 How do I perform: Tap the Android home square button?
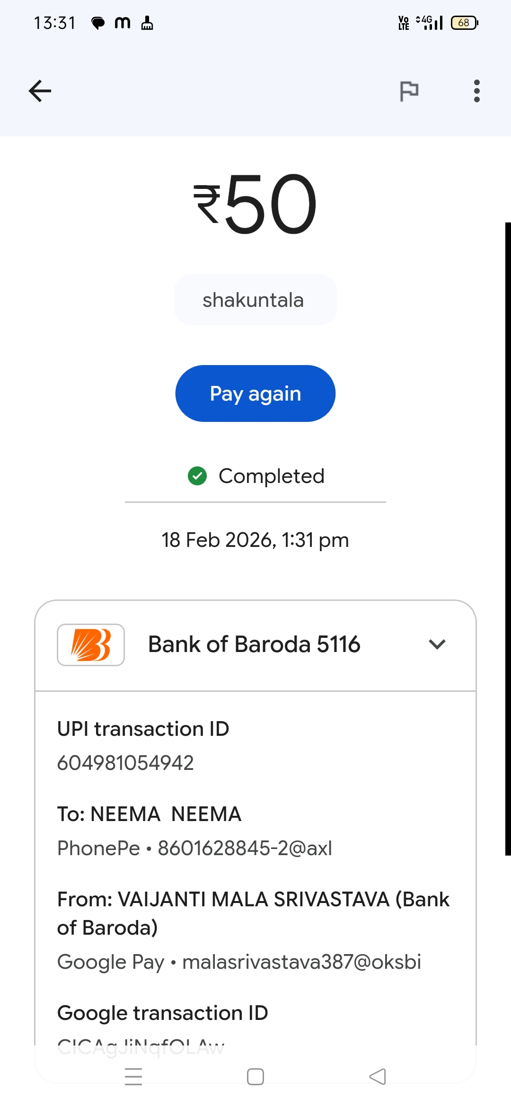tap(255, 1077)
